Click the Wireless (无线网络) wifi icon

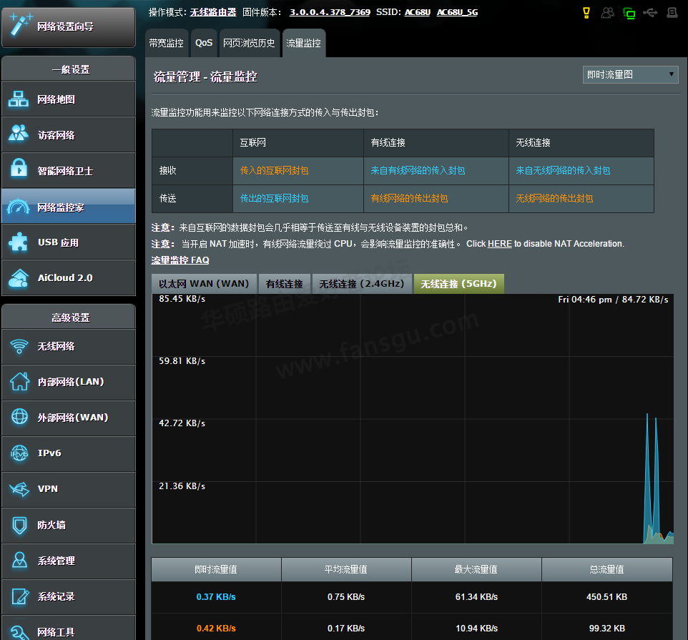point(19,346)
